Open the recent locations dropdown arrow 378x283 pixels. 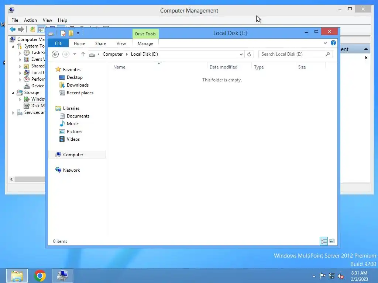tap(75, 54)
